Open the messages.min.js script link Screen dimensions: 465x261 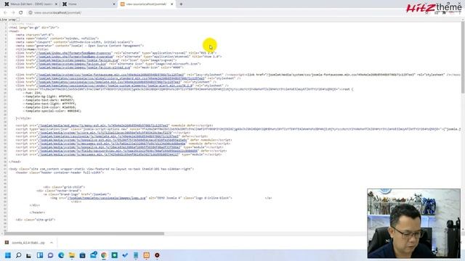[x=108, y=154]
